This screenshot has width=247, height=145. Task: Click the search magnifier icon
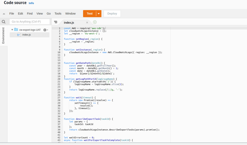pos(3,22)
